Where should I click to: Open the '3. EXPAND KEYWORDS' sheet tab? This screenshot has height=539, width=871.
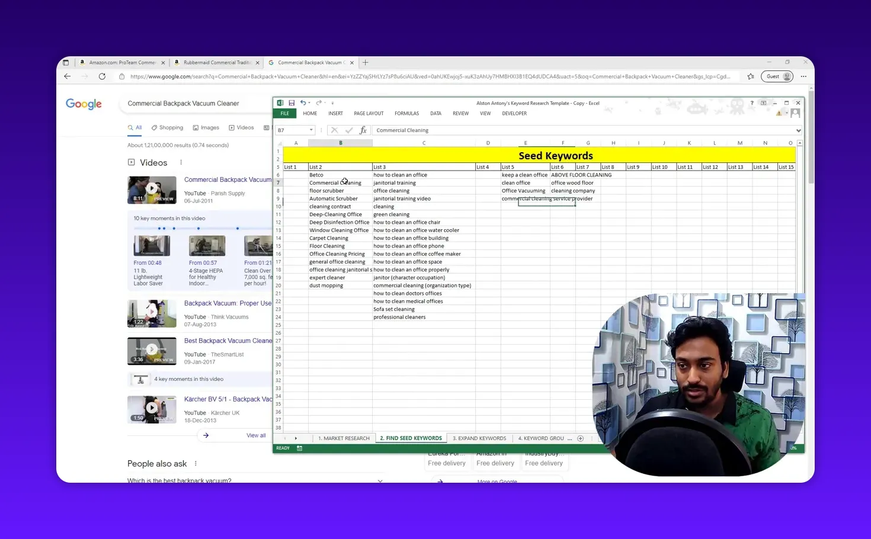(479, 438)
